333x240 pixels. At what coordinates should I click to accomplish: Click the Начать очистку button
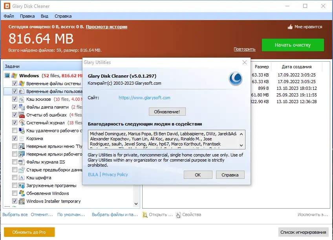[293, 45]
